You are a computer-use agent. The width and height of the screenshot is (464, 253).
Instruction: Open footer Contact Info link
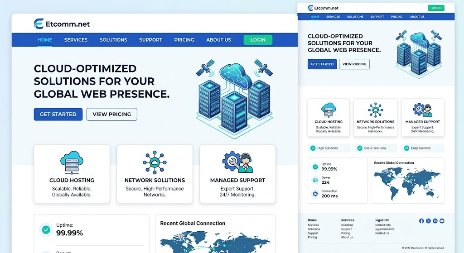[x=382, y=225]
